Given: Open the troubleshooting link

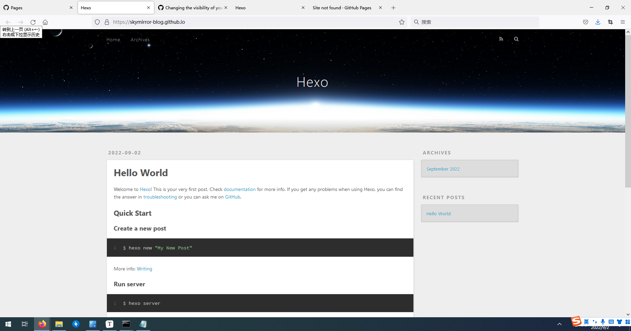Looking at the screenshot, I should (x=160, y=197).
